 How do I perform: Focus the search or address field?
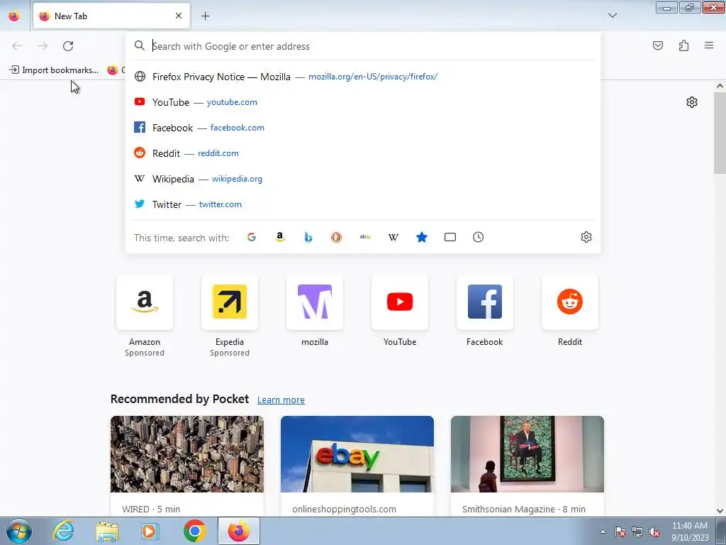[363, 46]
